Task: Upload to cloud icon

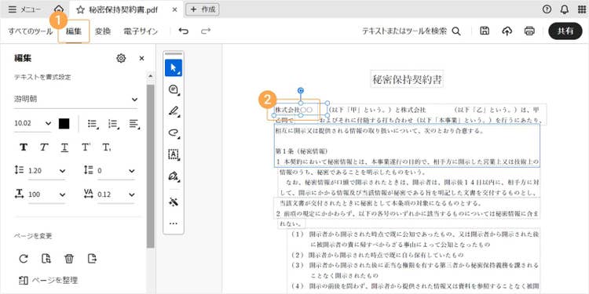Action: 507,31
